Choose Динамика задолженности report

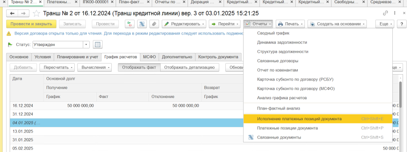pos(318,42)
